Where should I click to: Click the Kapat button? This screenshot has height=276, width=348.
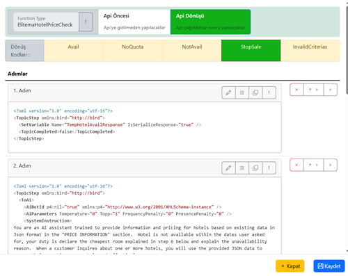290,266
